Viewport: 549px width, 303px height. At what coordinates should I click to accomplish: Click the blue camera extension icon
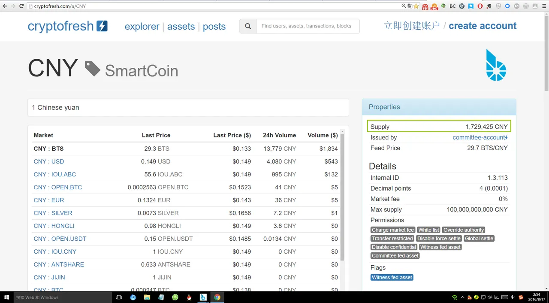[x=507, y=6]
